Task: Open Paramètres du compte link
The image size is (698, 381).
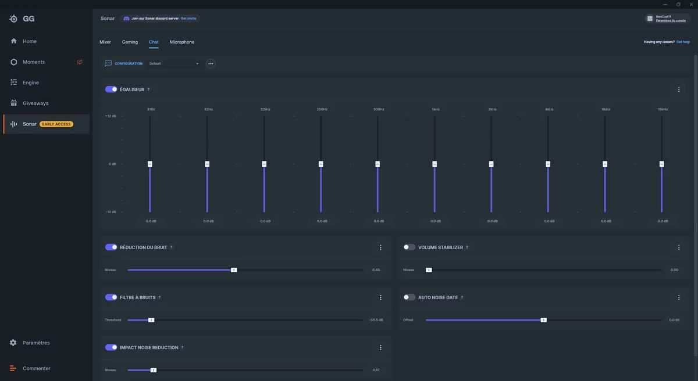Action: coord(671,21)
